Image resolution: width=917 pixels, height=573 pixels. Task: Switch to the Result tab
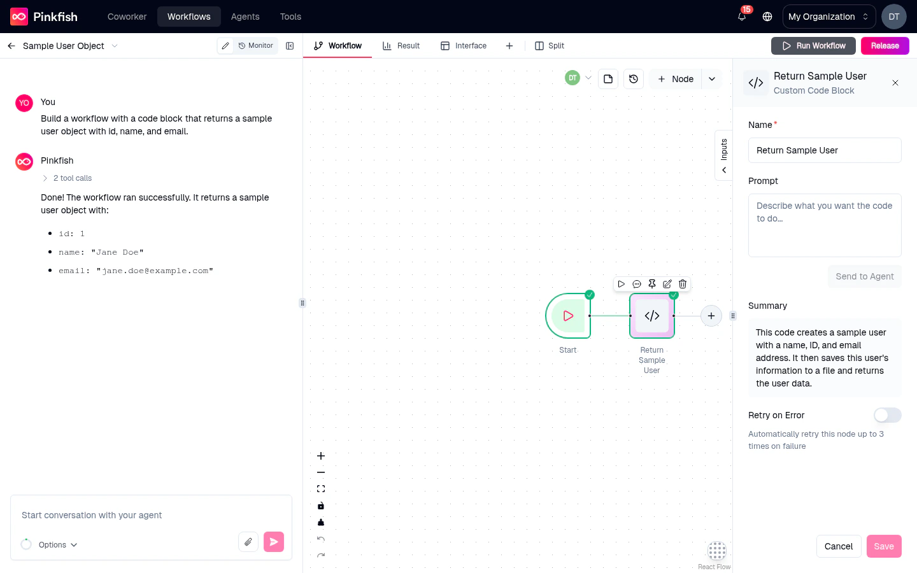click(401, 45)
